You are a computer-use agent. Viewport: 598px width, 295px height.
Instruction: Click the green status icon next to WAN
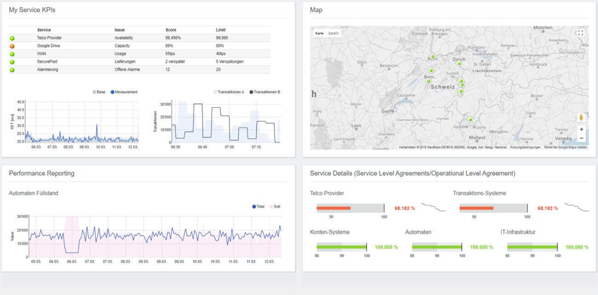coord(12,53)
